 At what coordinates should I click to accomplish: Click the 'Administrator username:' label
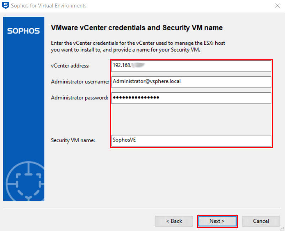click(80, 82)
